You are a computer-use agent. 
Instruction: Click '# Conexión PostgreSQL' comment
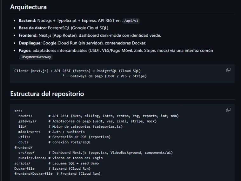pos(70,142)
